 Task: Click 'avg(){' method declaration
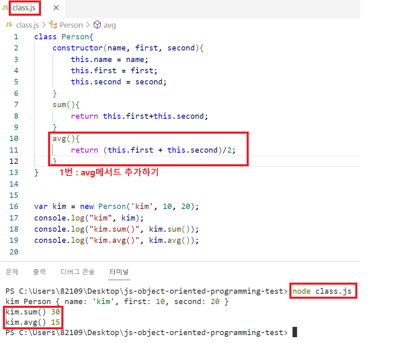click(66, 139)
